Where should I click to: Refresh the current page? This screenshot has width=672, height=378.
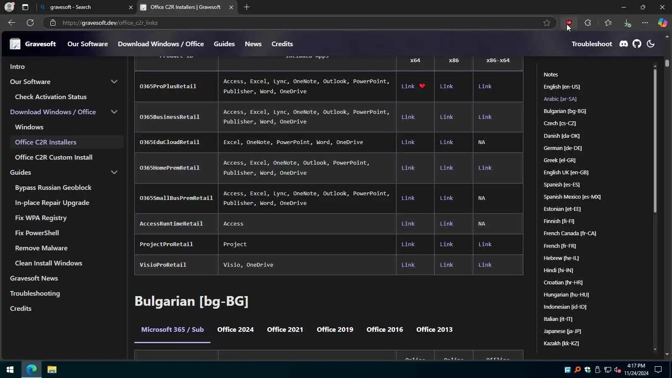[30, 23]
